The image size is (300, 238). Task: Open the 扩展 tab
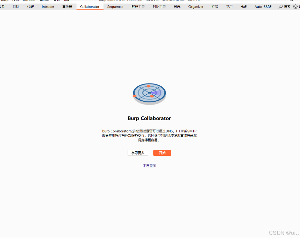coord(215,7)
